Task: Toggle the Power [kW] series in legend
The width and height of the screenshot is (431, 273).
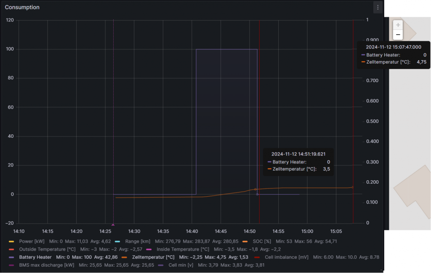Action: 32,241
